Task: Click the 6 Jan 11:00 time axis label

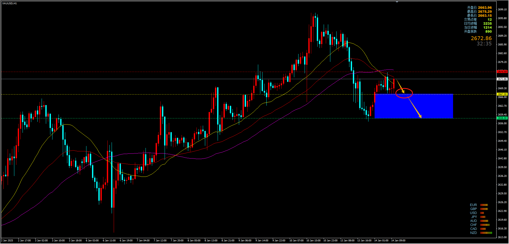Action: [109, 241]
